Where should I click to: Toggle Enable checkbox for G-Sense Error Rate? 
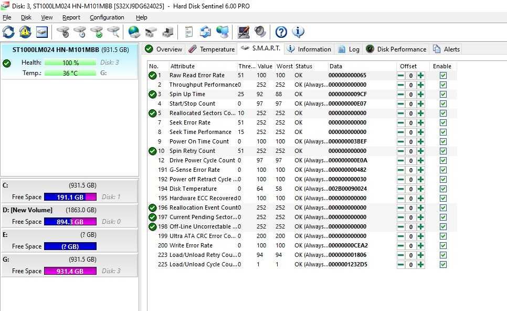pyautogui.click(x=443, y=170)
